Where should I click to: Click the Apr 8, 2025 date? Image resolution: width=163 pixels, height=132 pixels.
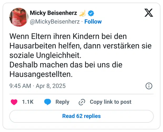[51, 86]
